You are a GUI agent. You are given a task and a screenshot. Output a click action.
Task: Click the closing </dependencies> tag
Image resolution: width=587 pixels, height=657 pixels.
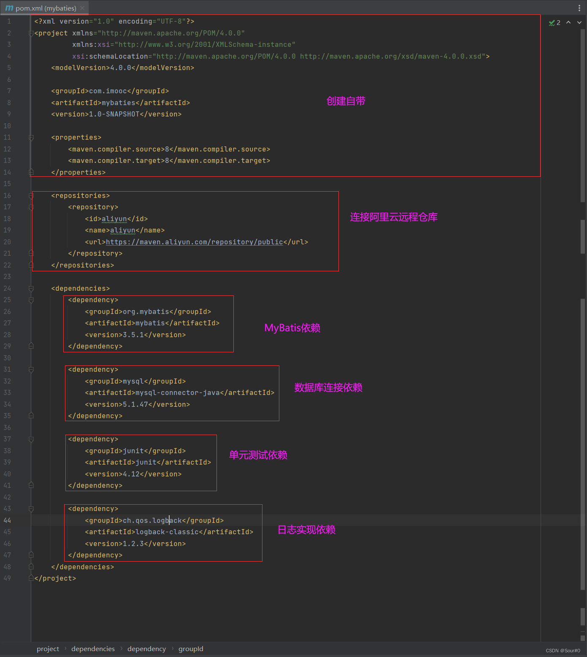point(82,567)
